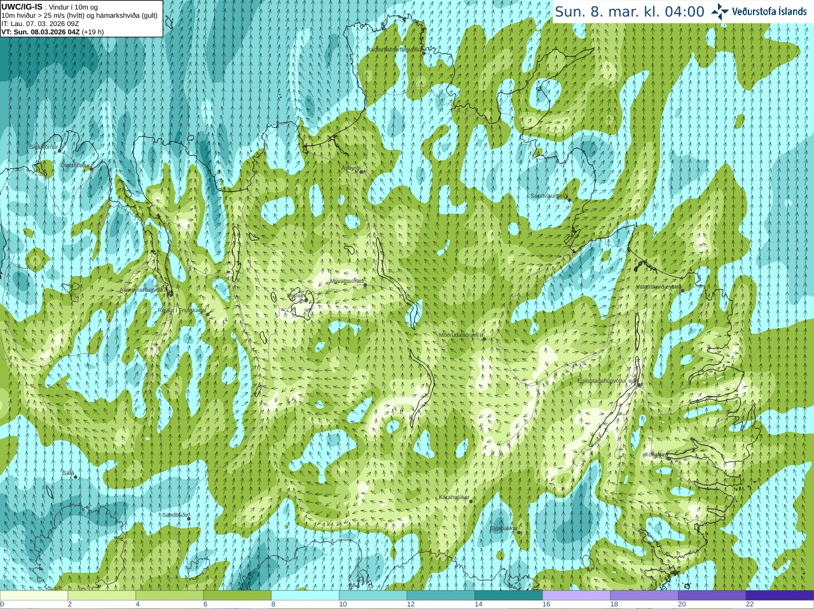Click the Veðurstofa Íslands logo
Image resolution: width=814 pixels, height=609 pixels.
(x=759, y=11)
